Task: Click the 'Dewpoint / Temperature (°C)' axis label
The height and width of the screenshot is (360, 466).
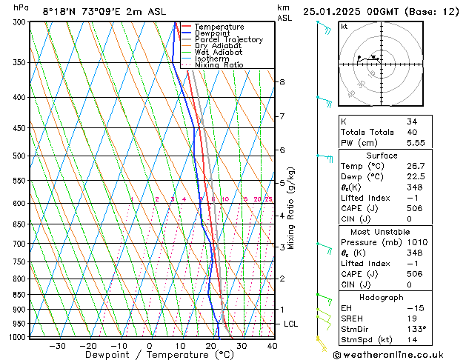Action: (159, 355)
